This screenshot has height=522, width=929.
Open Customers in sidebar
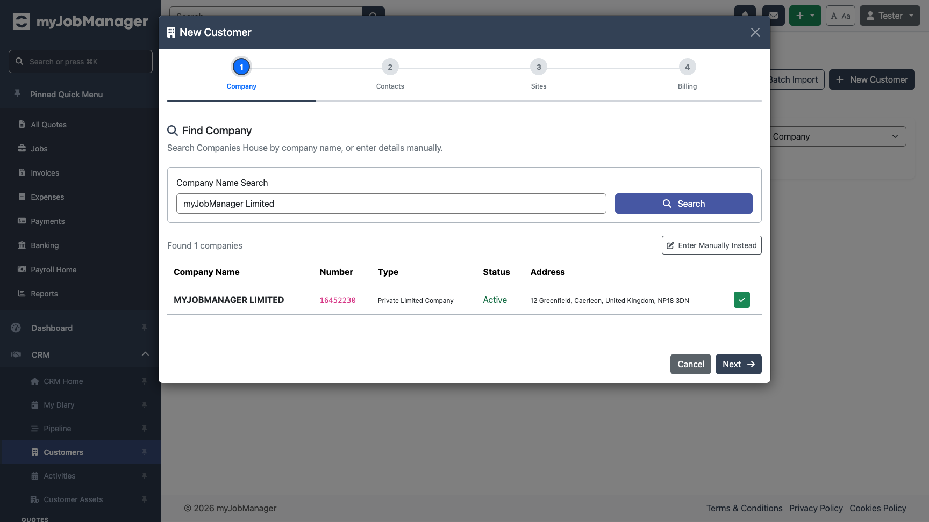tap(81, 452)
